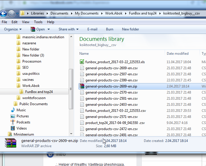Expand the Work.Abok breadcrumb arrow
The width and height of the screenshot is (206, 166).
click(126, 13)
